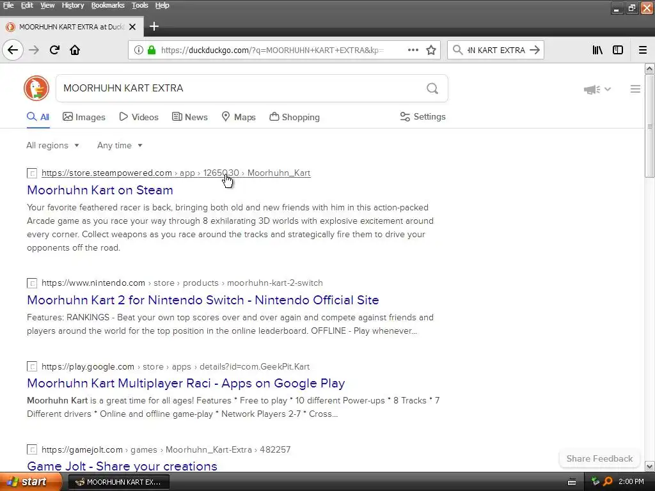Open the DuckDuckGo side menu
The image size is (655, 491).
635,89
